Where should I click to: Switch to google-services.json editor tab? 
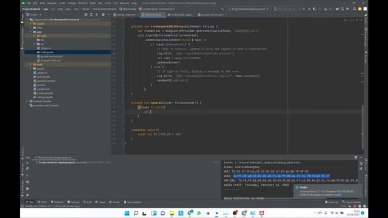pos(212,15)
